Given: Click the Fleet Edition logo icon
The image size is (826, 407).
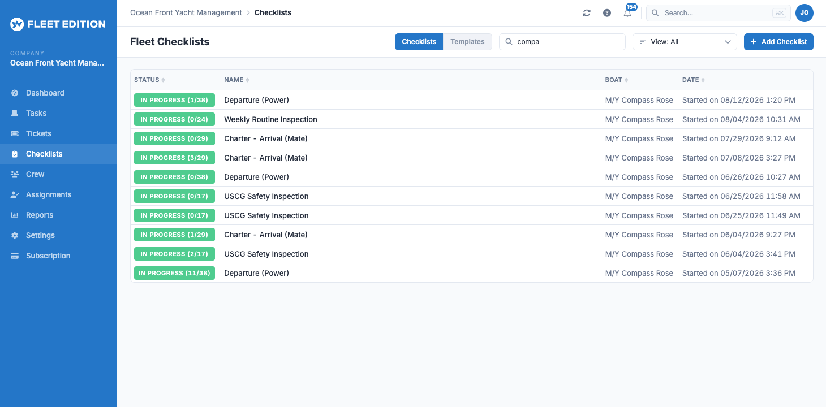Looking at the screenshot, I should pos(17,24).
